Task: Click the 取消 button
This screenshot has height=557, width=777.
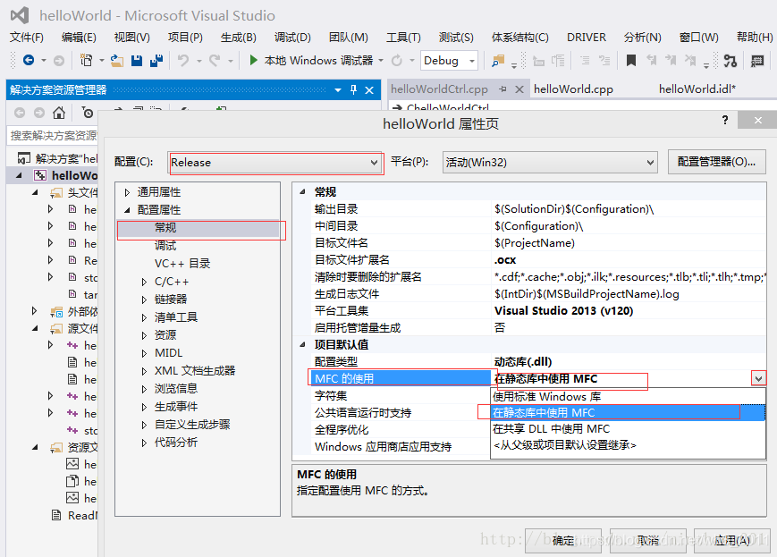Action: tap(647, 541)
